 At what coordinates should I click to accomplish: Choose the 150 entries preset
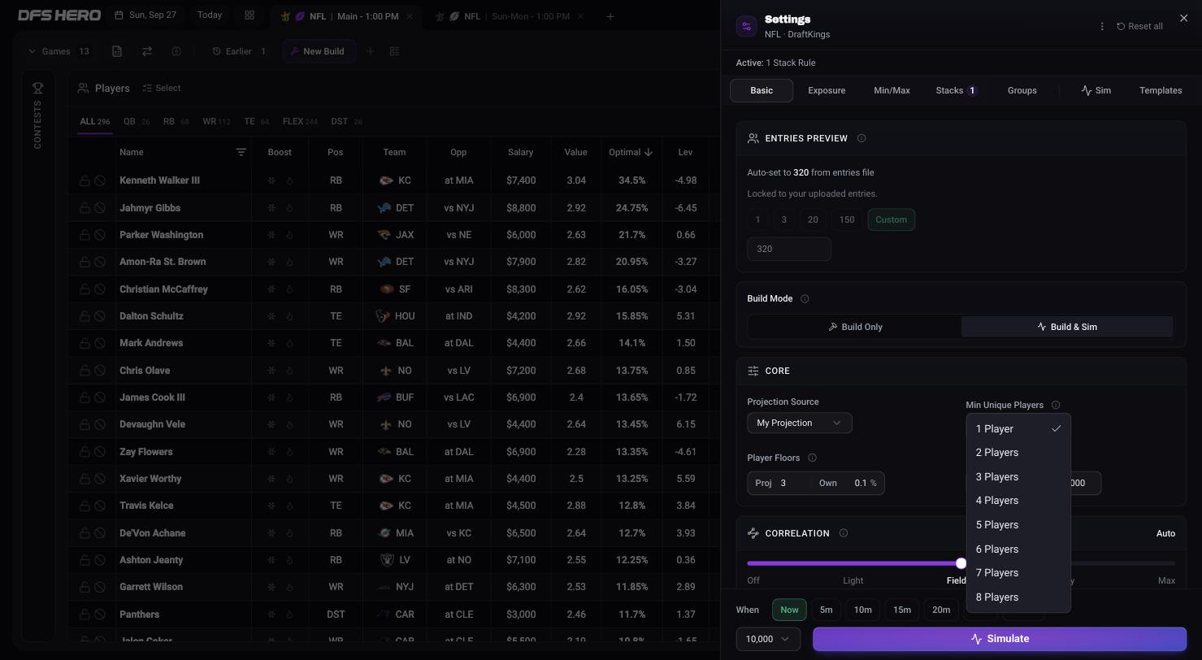[x=847, y=219]
